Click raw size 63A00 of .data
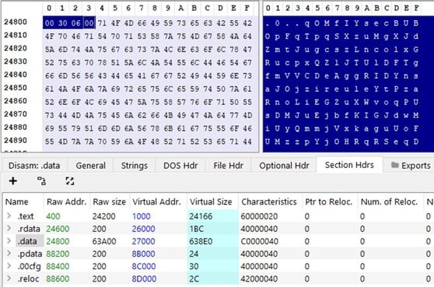The image size is (434, 287). (104, 241)
